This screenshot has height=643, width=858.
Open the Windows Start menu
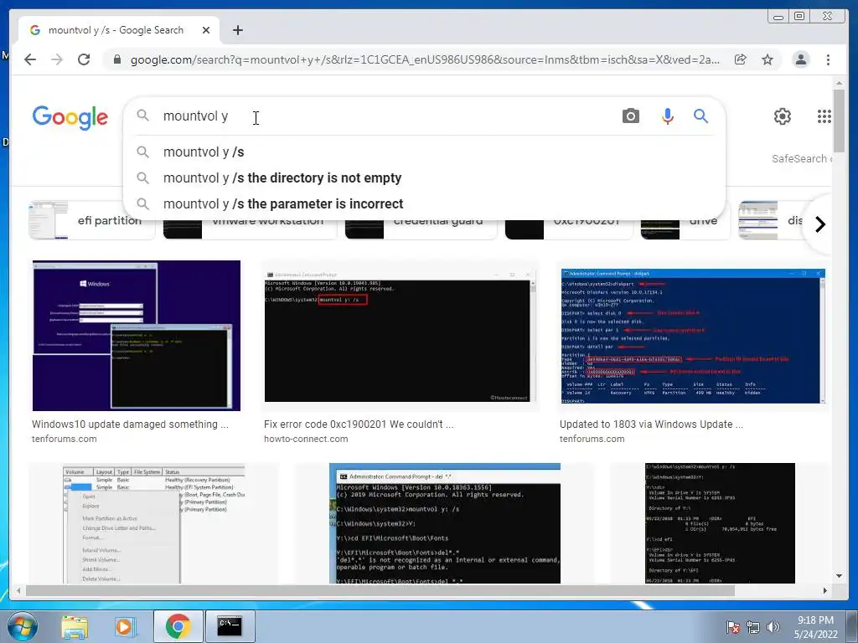pyautogui.click(x=23, y=626)
